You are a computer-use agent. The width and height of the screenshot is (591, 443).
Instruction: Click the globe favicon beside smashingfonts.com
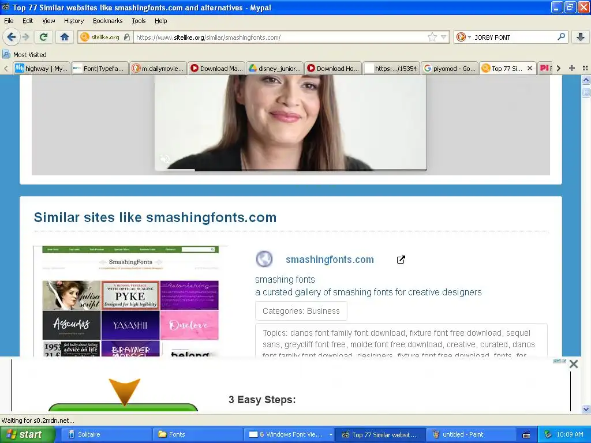[264, 259]
